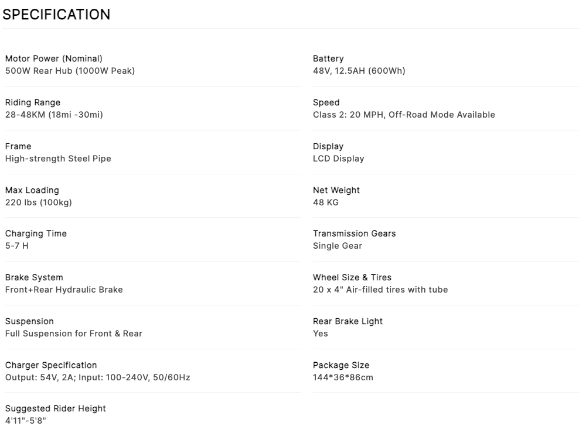Click the Frame spec label
Image resolution: width=579 pixels, height=433 pixels.
[18, 146]
